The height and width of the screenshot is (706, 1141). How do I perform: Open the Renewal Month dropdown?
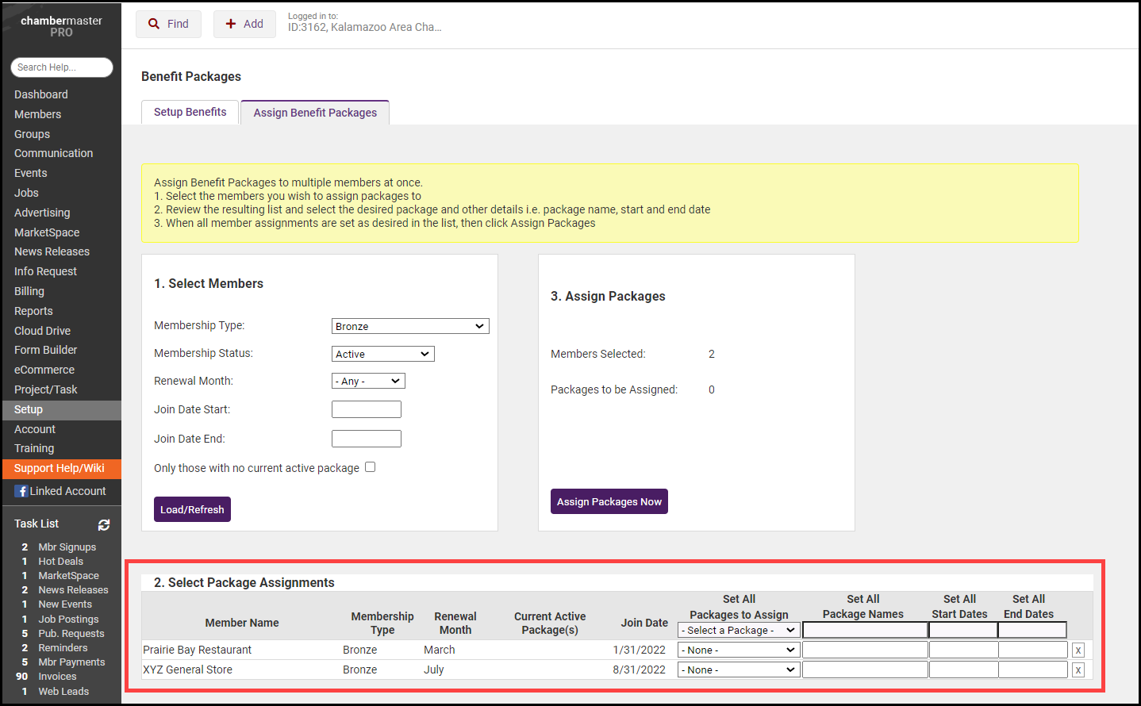click(368, 382)
